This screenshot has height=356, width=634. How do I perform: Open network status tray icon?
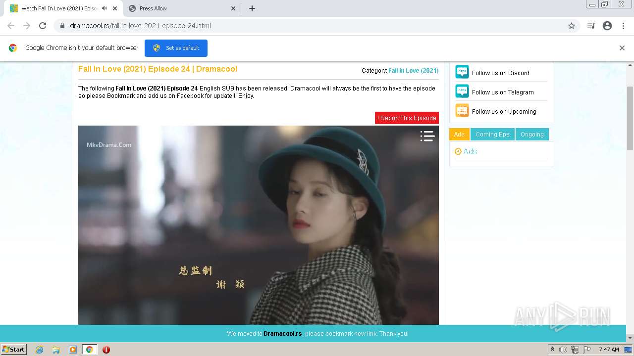(575, 350)
